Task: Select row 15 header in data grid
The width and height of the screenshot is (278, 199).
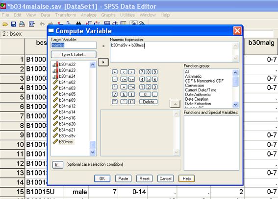Action: pos(12,192)
